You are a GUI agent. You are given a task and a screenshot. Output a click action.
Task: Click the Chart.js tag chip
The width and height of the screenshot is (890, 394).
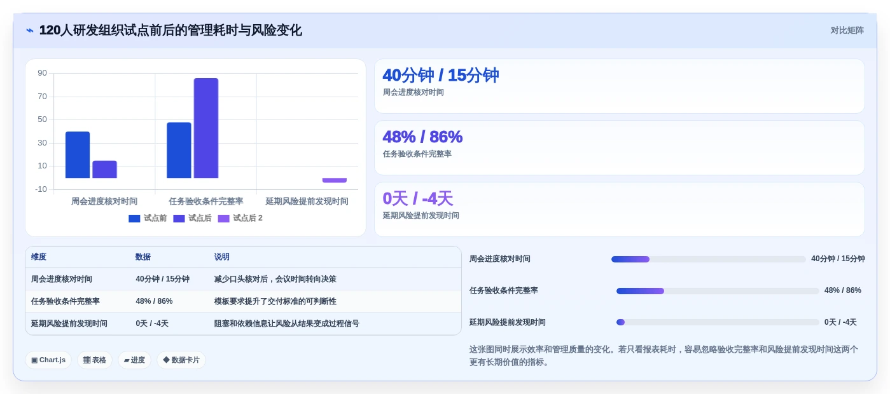pyautogui.click(x=48, y=360)
